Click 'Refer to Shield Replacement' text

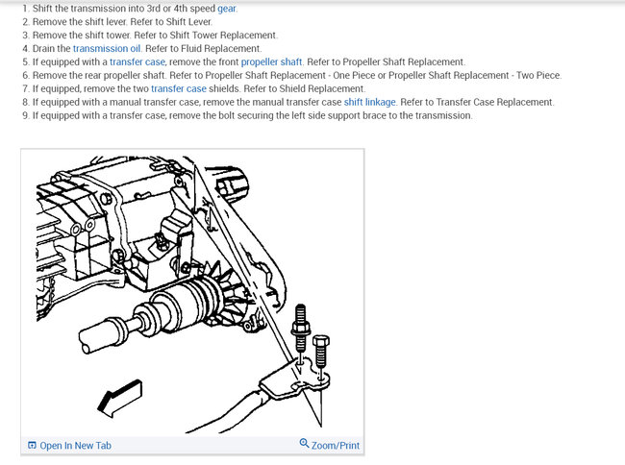coord(304,88)
